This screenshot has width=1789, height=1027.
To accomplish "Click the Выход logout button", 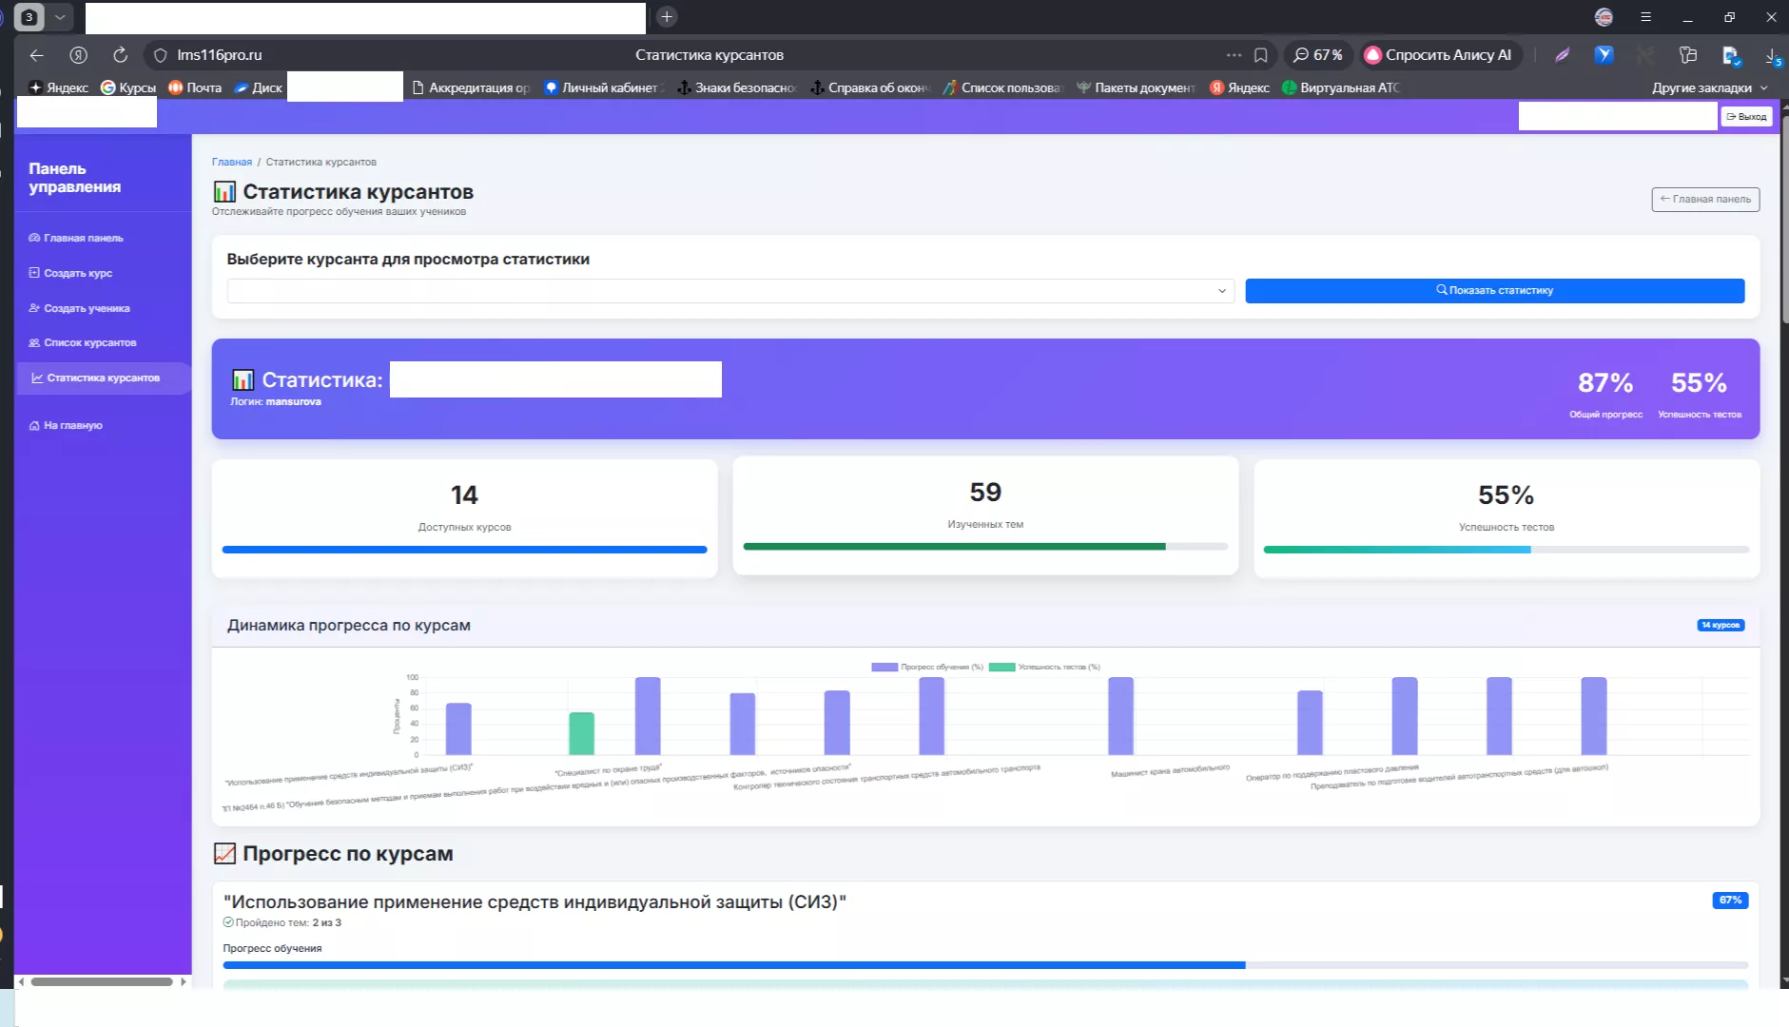I will click(x=1746, y=117).
